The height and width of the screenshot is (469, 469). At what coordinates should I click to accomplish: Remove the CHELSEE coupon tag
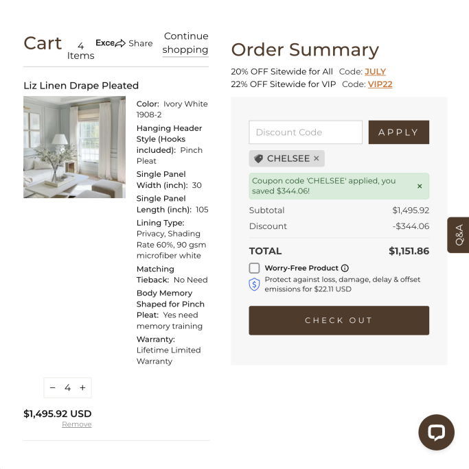(317, 158)
